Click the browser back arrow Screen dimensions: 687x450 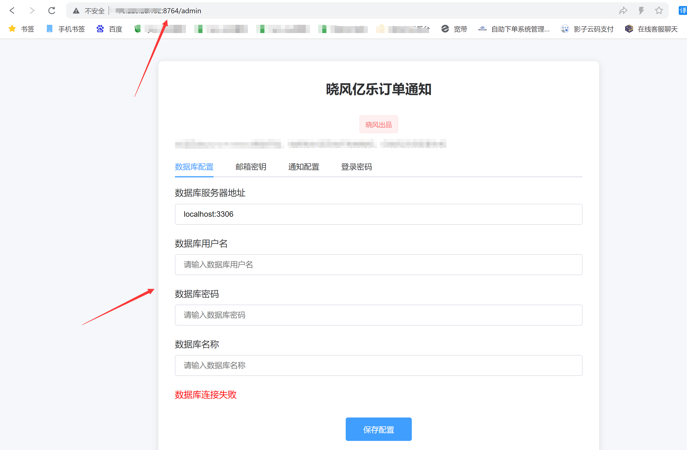tap(12, 11)
